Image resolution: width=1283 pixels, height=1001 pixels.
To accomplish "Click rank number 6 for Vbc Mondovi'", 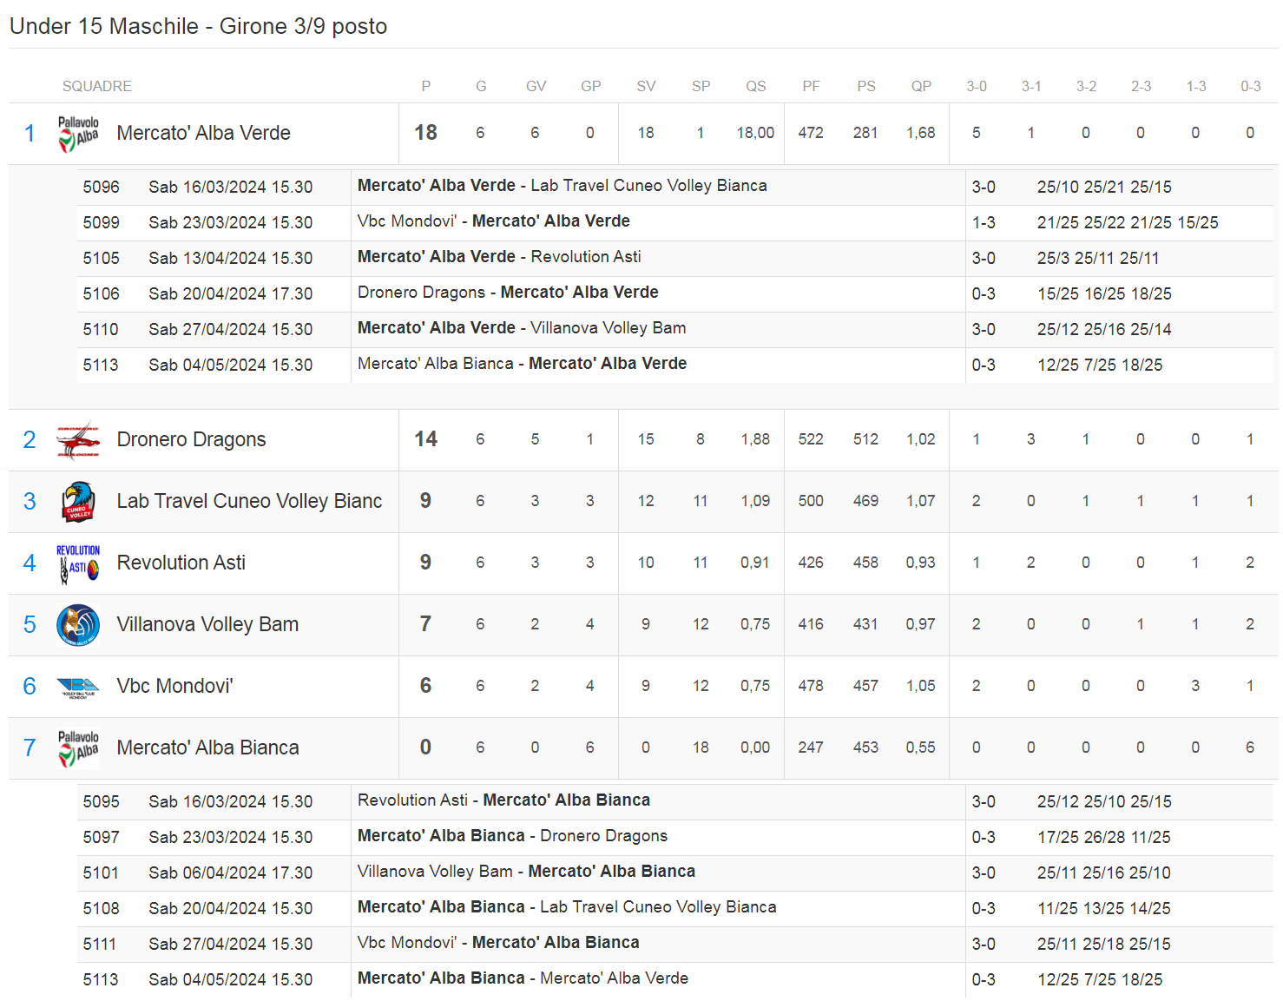I will click(30, 687).
